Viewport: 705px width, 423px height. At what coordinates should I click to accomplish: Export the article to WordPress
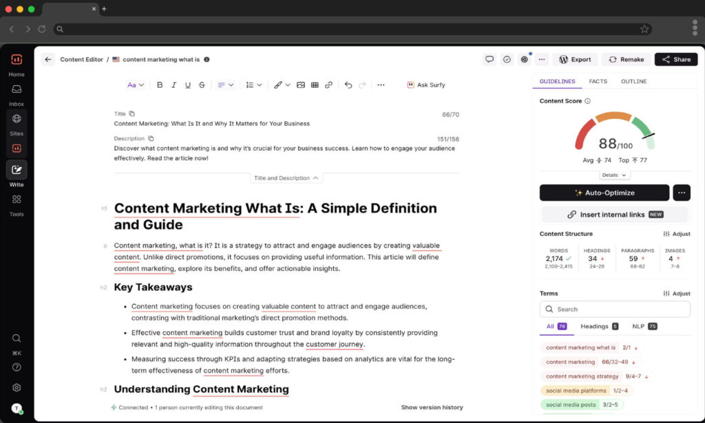point(575,59)
